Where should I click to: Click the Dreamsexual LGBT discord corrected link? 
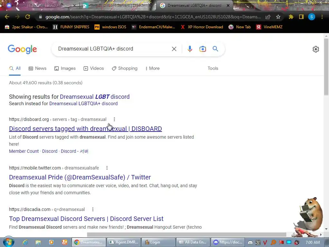click(x=95, y=96)
